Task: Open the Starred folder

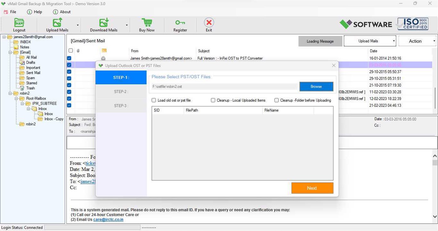Action: pyautogui.click(x=32, y=83)
